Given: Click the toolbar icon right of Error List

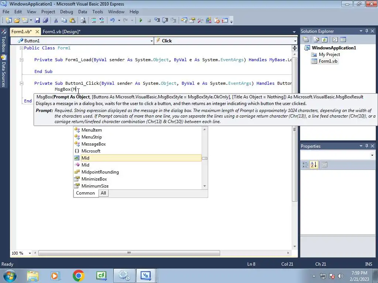Looking at the screenshot, I should [225, 21].
